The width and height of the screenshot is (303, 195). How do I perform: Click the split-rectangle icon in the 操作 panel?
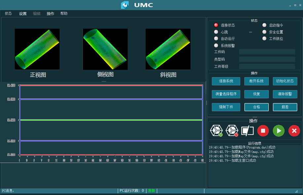[x=247, y=131]
